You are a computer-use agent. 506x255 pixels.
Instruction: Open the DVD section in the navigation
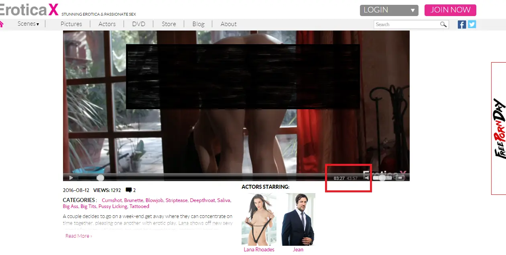click(138, 24)
